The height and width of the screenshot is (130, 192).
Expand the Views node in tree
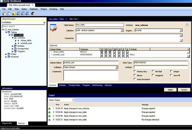(x=6, y=54)
